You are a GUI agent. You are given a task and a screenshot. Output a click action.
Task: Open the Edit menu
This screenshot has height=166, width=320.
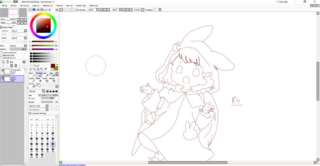click(13, 6)
